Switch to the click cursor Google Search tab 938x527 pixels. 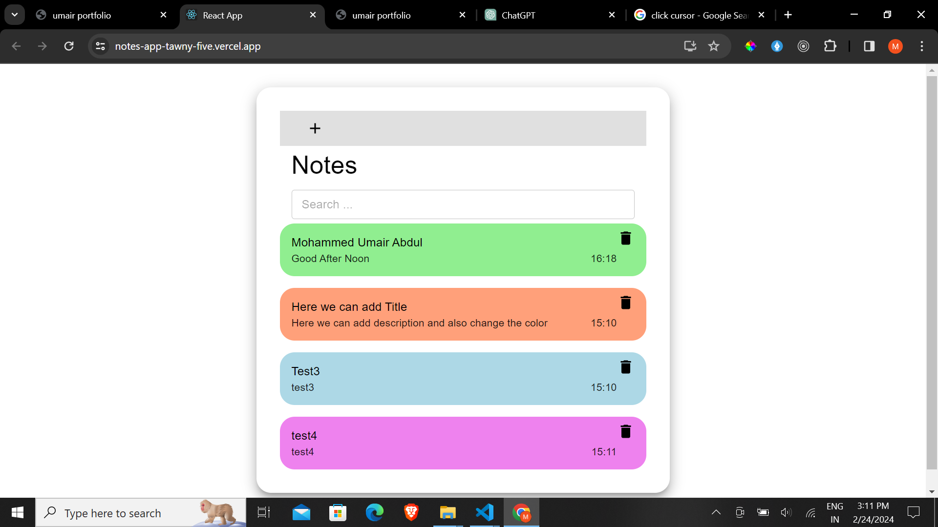click(699, 15)
